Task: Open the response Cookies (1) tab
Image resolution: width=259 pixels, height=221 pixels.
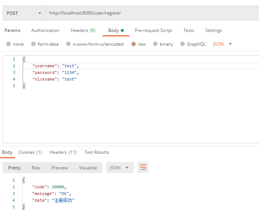Action: click(x=30, y=152)
